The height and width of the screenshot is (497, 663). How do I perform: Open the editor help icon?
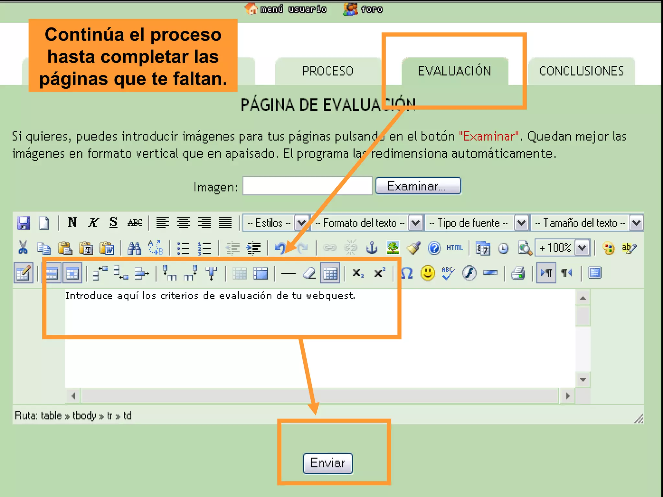click(434, 248)
